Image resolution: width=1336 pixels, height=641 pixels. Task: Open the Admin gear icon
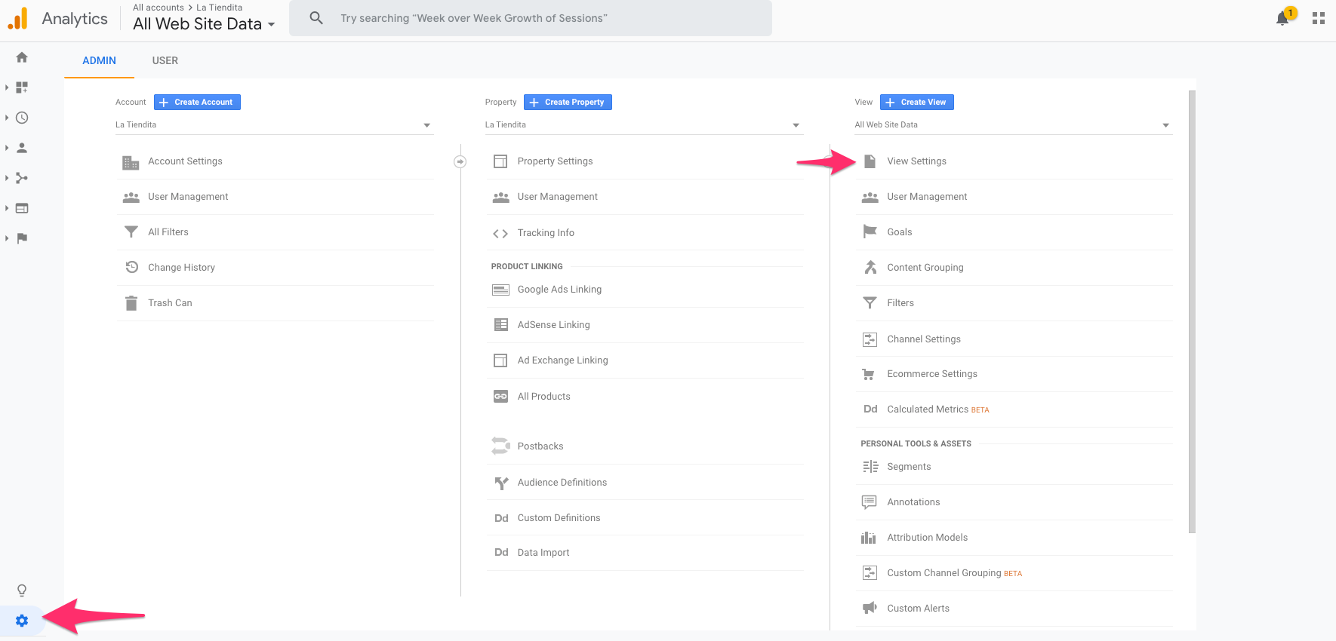tap(22, 621)
